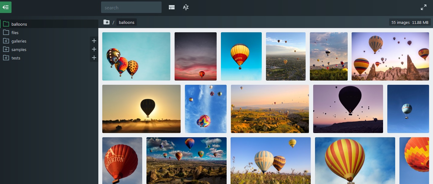Open the A-Z sort options
This screenshot has width=433, height=184.
[x=186, y=8]
